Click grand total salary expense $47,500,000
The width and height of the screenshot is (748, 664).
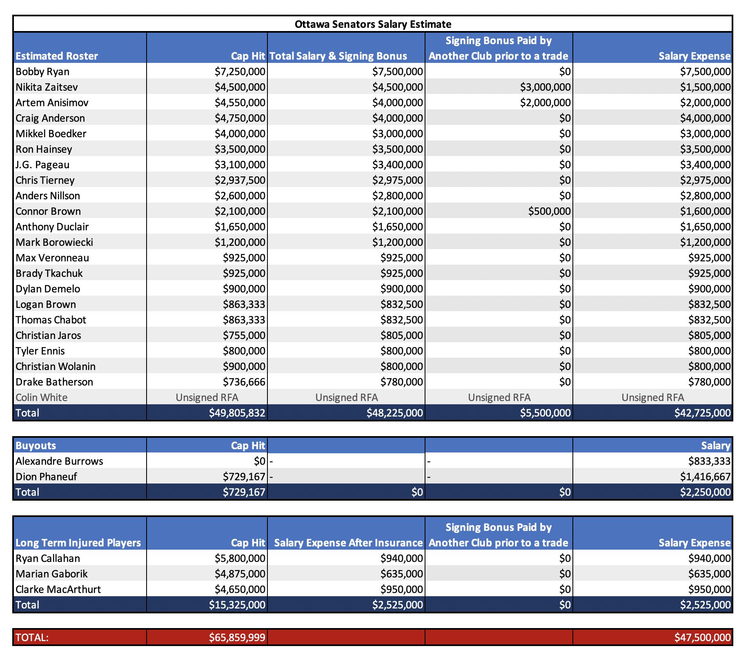[653, 637]
